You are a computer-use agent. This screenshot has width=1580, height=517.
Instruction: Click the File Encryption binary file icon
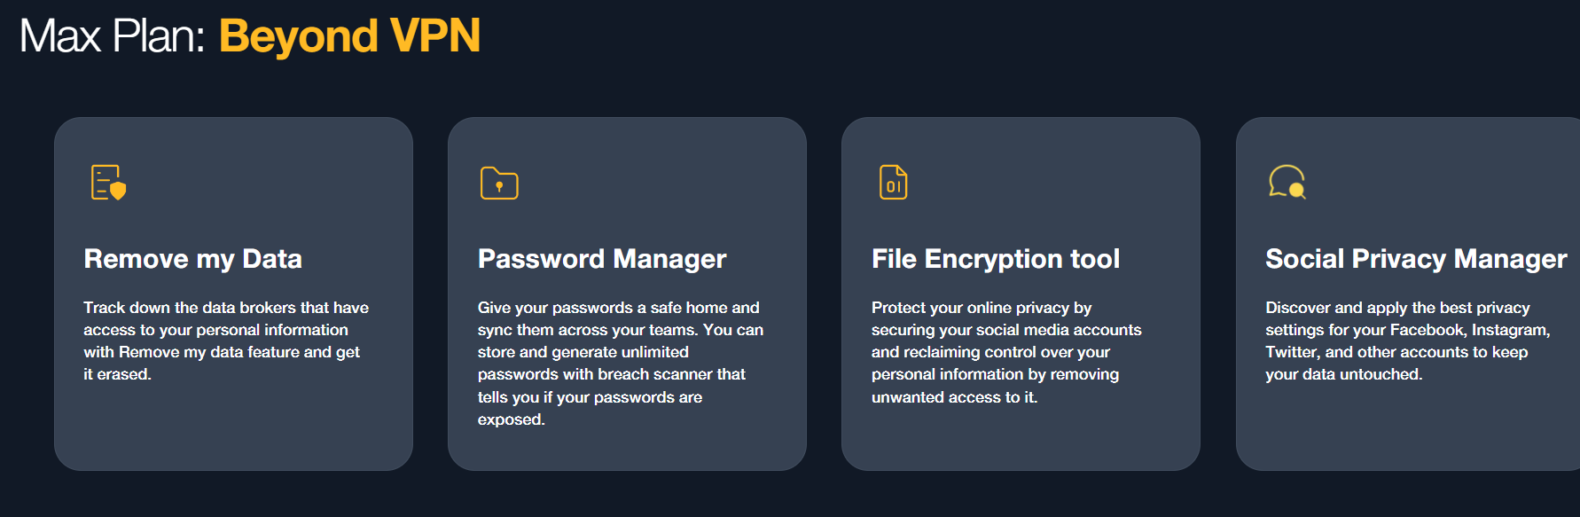click(x=893, y=183)
